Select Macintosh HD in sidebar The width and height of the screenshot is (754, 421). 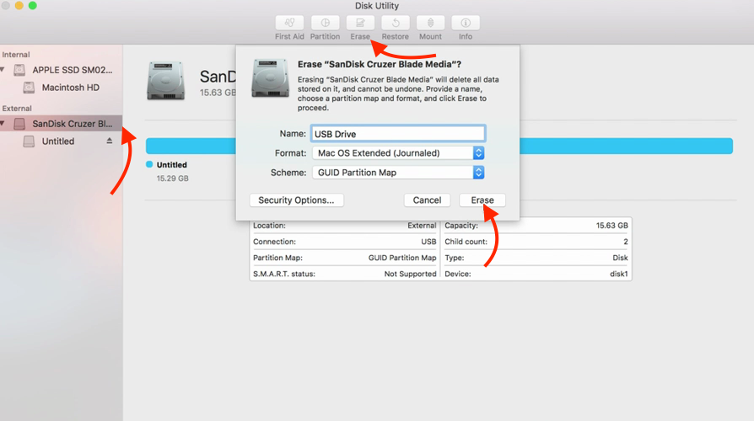point(71,88)
